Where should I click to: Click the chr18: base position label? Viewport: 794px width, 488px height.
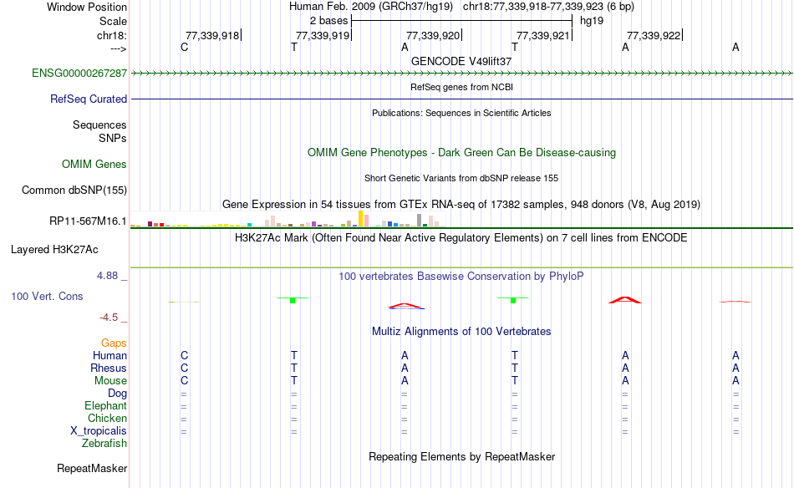coord(111,35)
